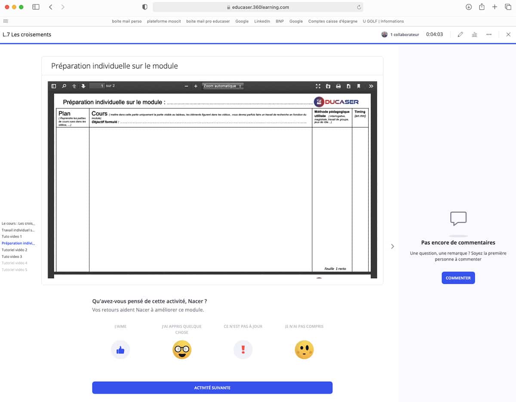Click the Safari privacy shield icon
516x402 pixels.
coord(144,7)
